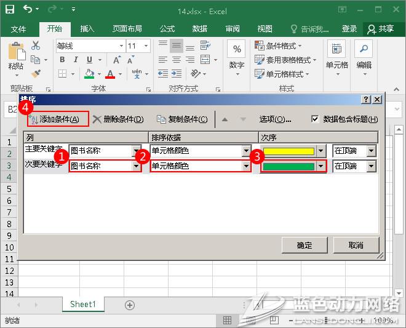The width and height of the screenshot is (406, 328).
Task: Switch to the 页面布局 tab
Action: click(127, 29)
